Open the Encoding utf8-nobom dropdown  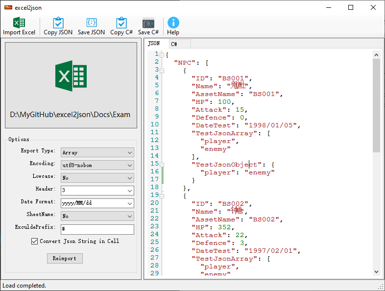coord(97,165)
